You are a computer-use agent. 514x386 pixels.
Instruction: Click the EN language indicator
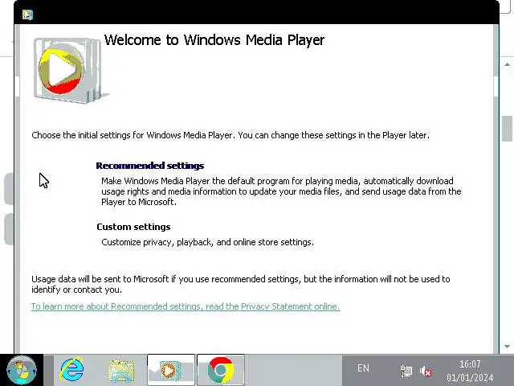363,368
